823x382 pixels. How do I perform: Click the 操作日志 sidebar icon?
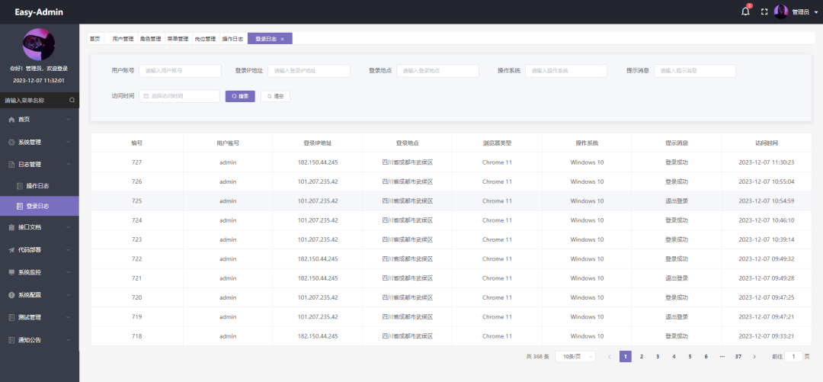tap(19, 186)
